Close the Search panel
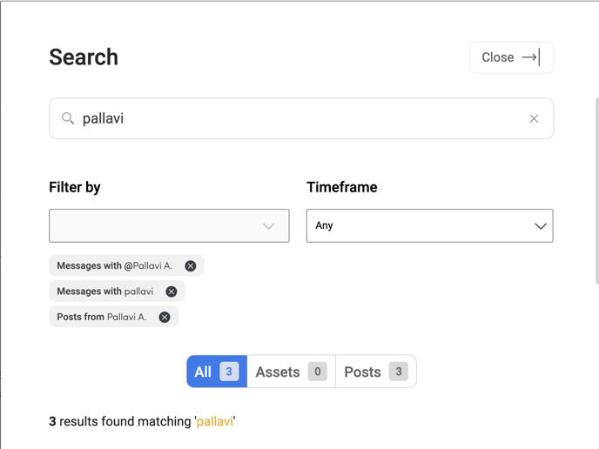 coord(511,57)
